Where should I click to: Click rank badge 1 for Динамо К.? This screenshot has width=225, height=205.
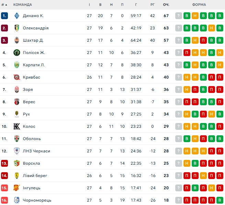(4, 16)
